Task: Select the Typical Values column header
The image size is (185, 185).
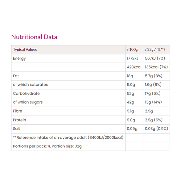Action: [25, 49]
